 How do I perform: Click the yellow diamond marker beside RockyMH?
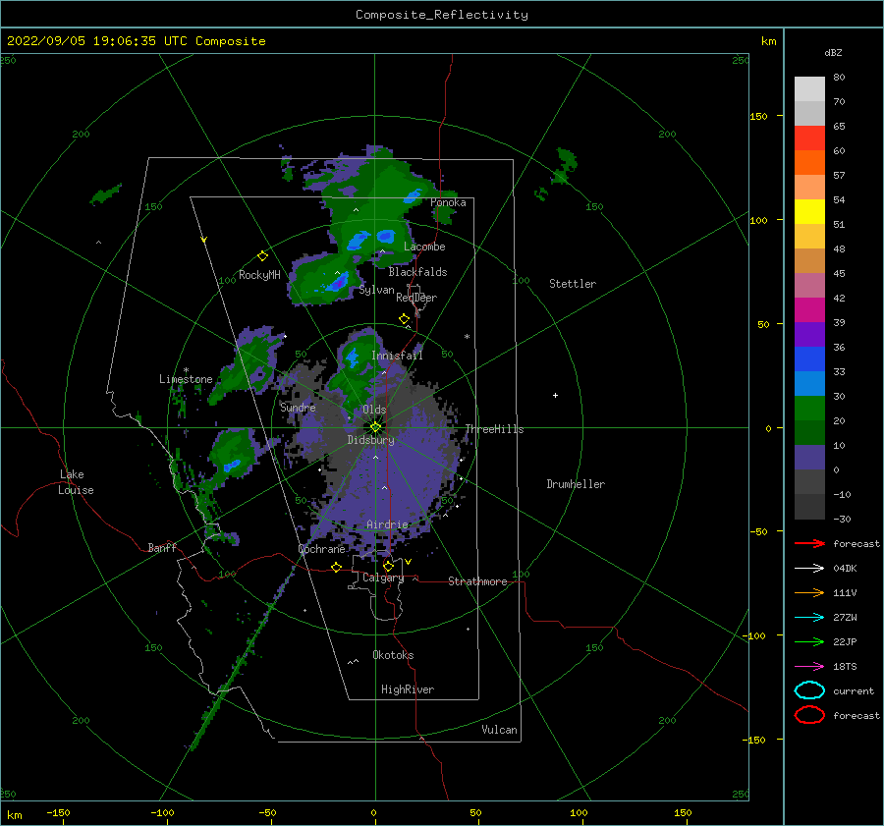click(262, 256)
